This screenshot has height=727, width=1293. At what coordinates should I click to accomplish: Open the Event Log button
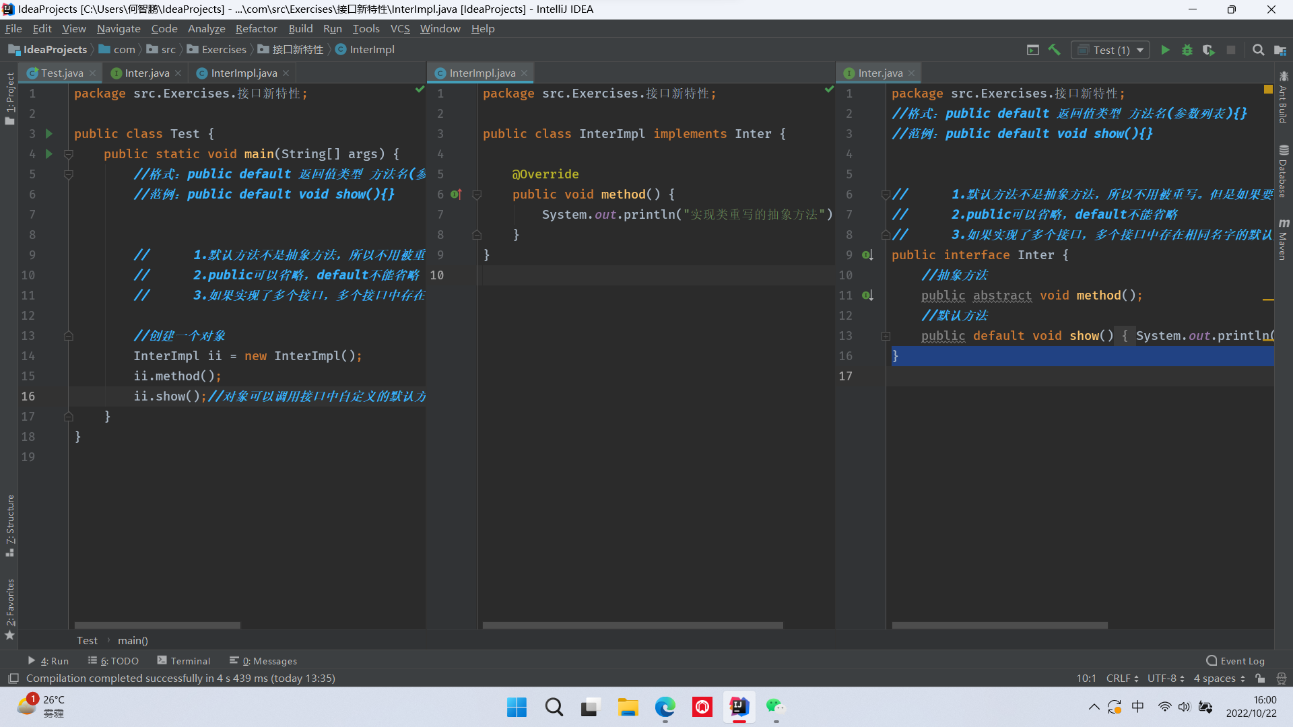pyautogui.click(x=1235, y=661)
